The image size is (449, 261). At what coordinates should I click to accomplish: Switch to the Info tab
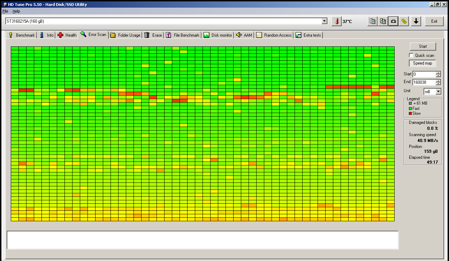pos(47,35)
